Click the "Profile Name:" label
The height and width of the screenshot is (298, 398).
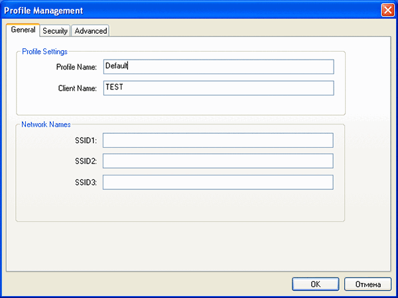[x=77, y=67]
